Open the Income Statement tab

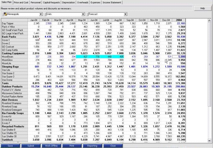click(112, 2)
